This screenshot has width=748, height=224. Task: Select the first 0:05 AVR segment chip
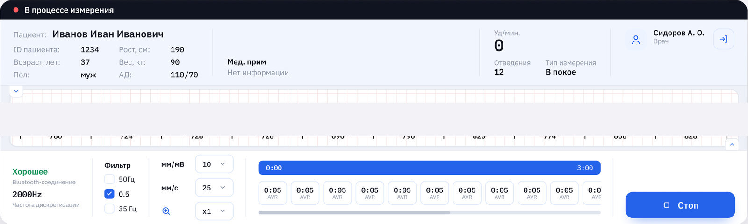(273, 193)
